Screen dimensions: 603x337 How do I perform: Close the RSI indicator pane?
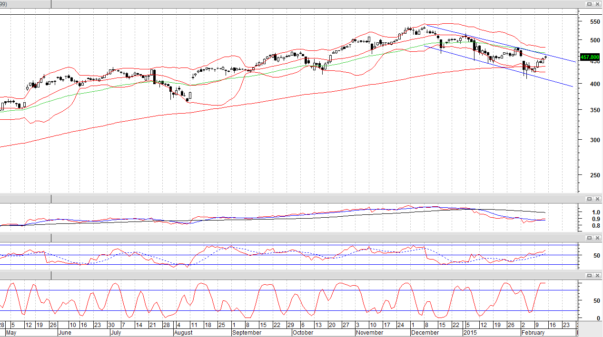tap(597, 237)
